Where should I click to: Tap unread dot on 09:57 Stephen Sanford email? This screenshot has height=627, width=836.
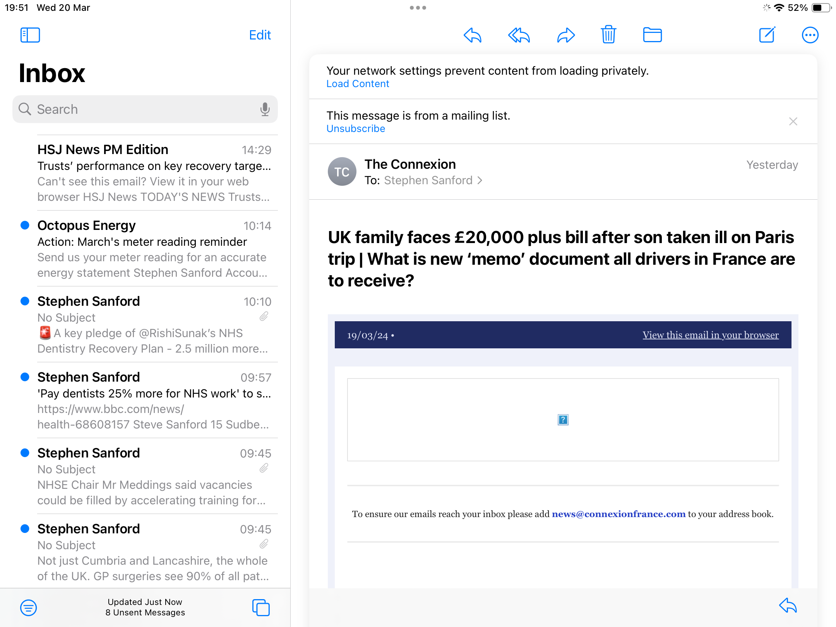coord(25,377)
